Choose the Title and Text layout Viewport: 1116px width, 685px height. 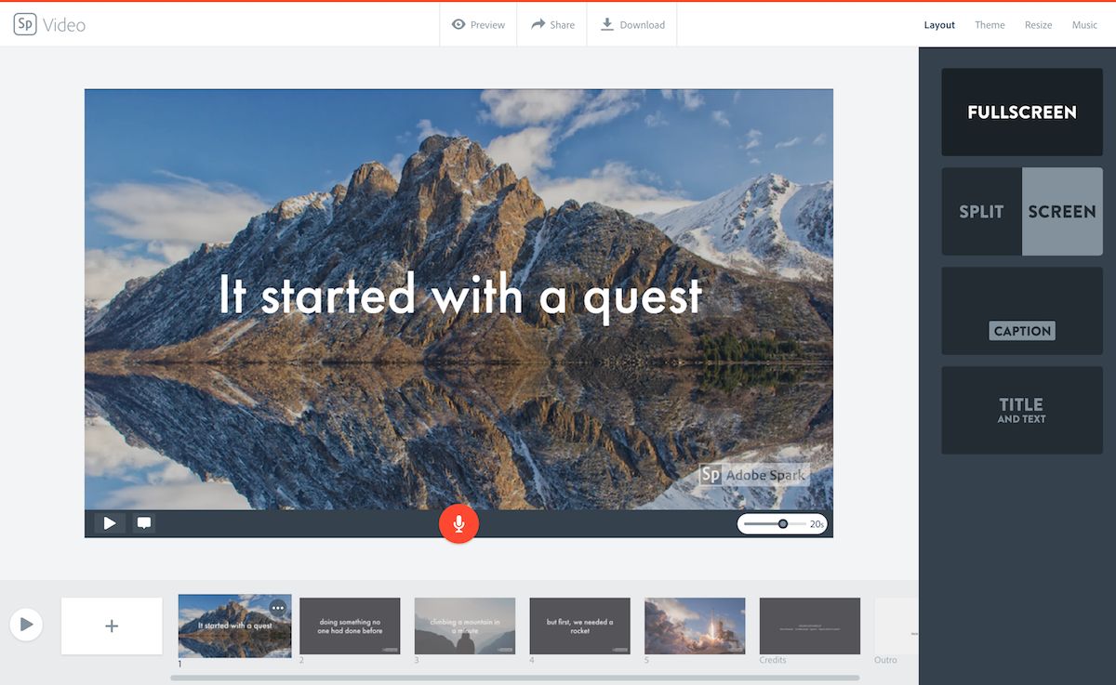click(1021, 410)
